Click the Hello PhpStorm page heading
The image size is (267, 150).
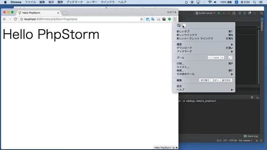pos(51,34)
